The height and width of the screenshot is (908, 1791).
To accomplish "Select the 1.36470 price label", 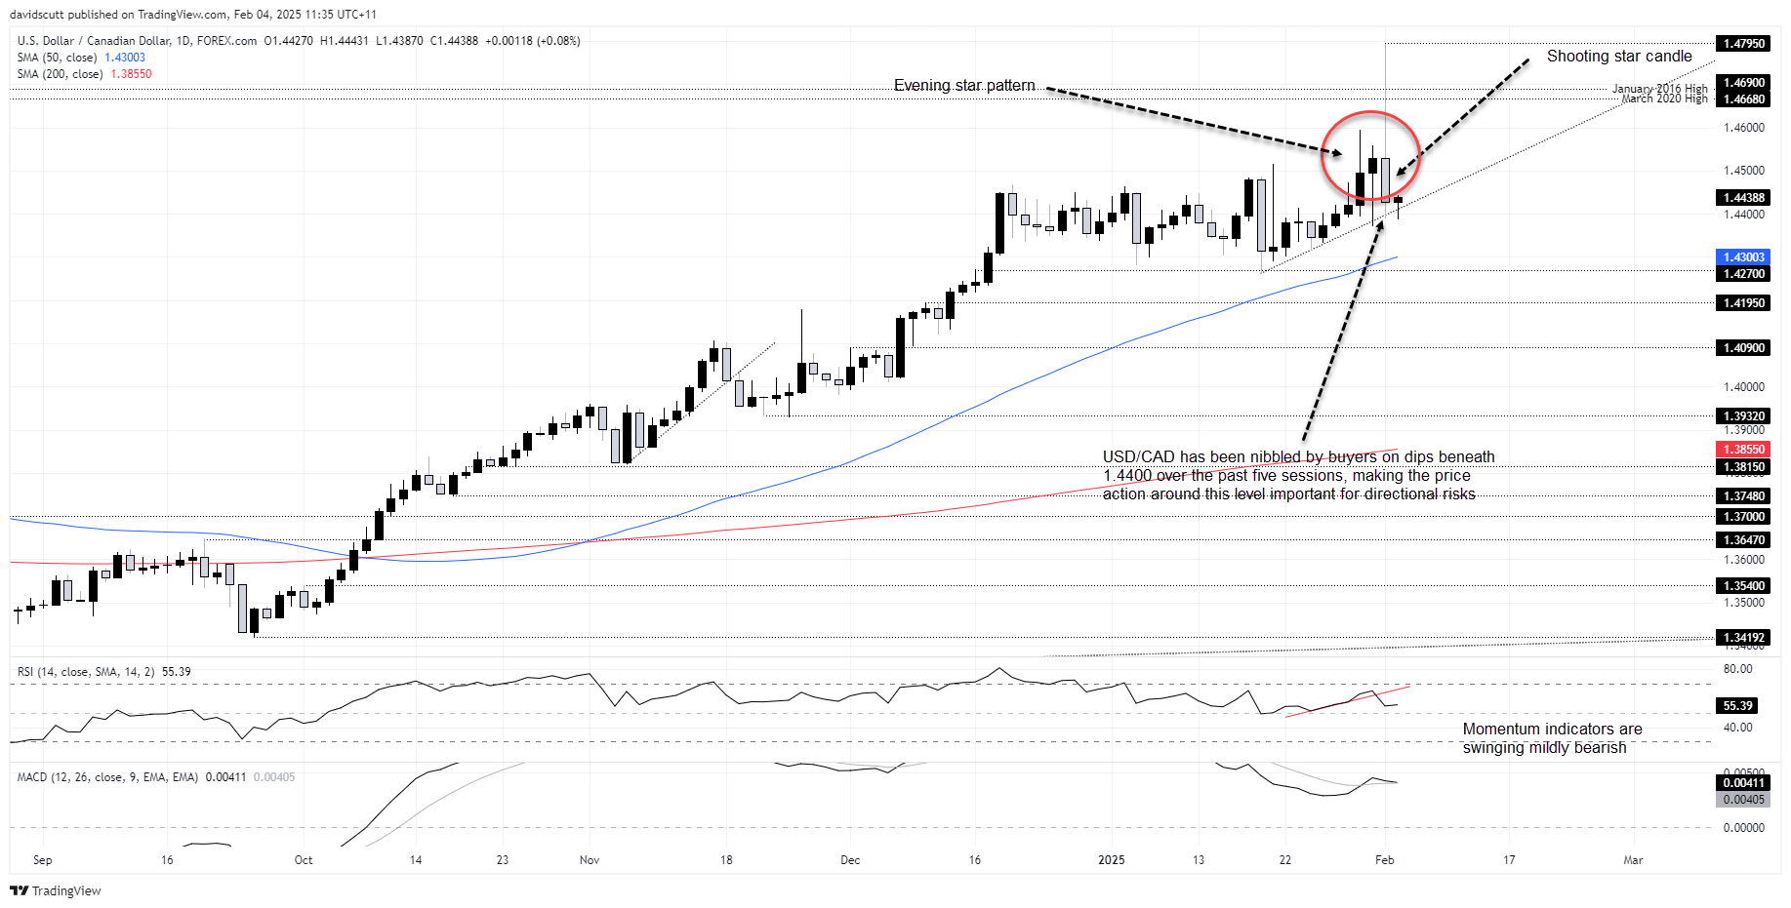I will pyautogui.click(x=1744, y=540).
